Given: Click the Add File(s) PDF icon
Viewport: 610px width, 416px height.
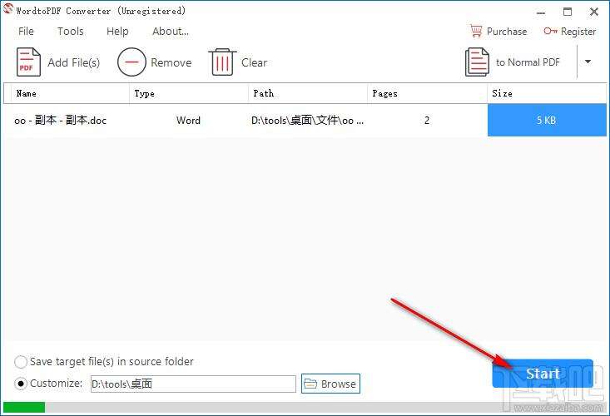Looking at the screenshot, I should [28, 62].
